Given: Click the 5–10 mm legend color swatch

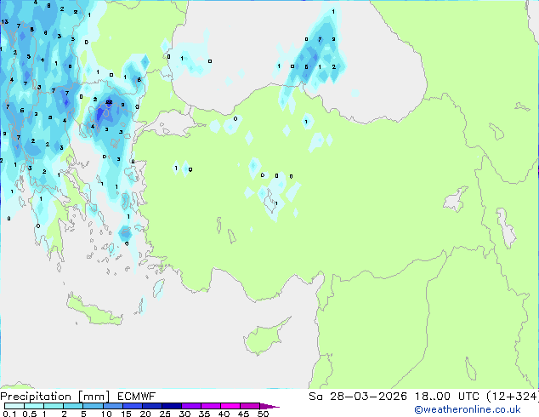Looking at the screenshot, I should (x=93, y=406).
